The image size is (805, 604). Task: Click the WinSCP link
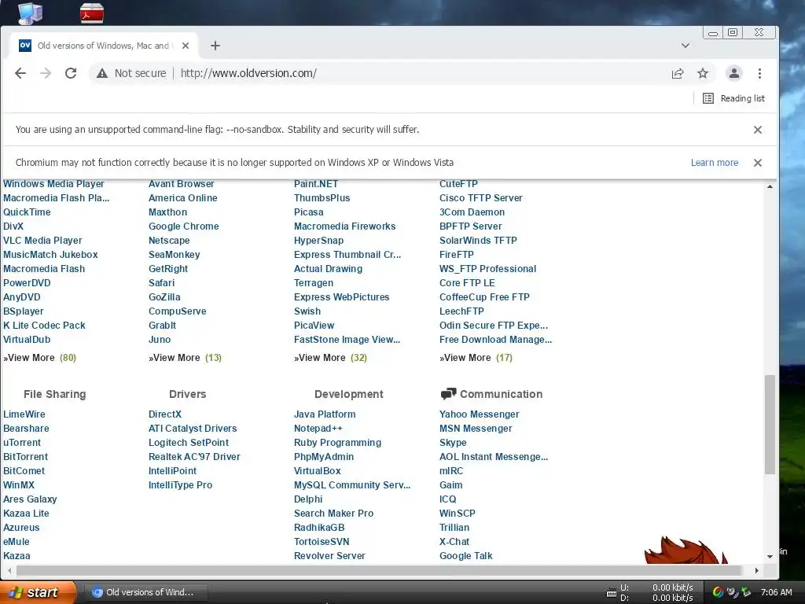[458, 514]
